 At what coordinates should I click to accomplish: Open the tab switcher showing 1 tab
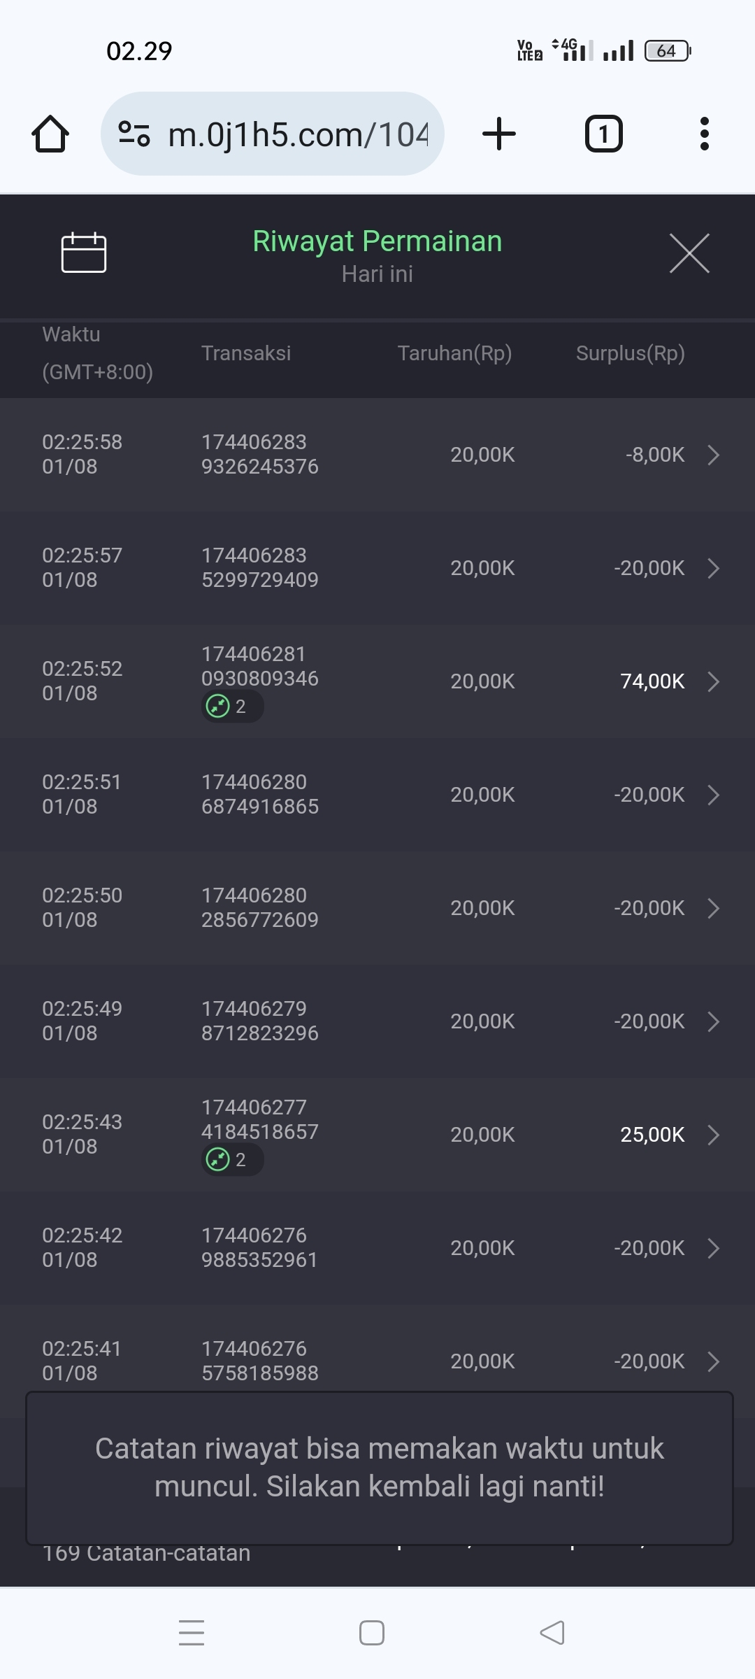[603, 134]
